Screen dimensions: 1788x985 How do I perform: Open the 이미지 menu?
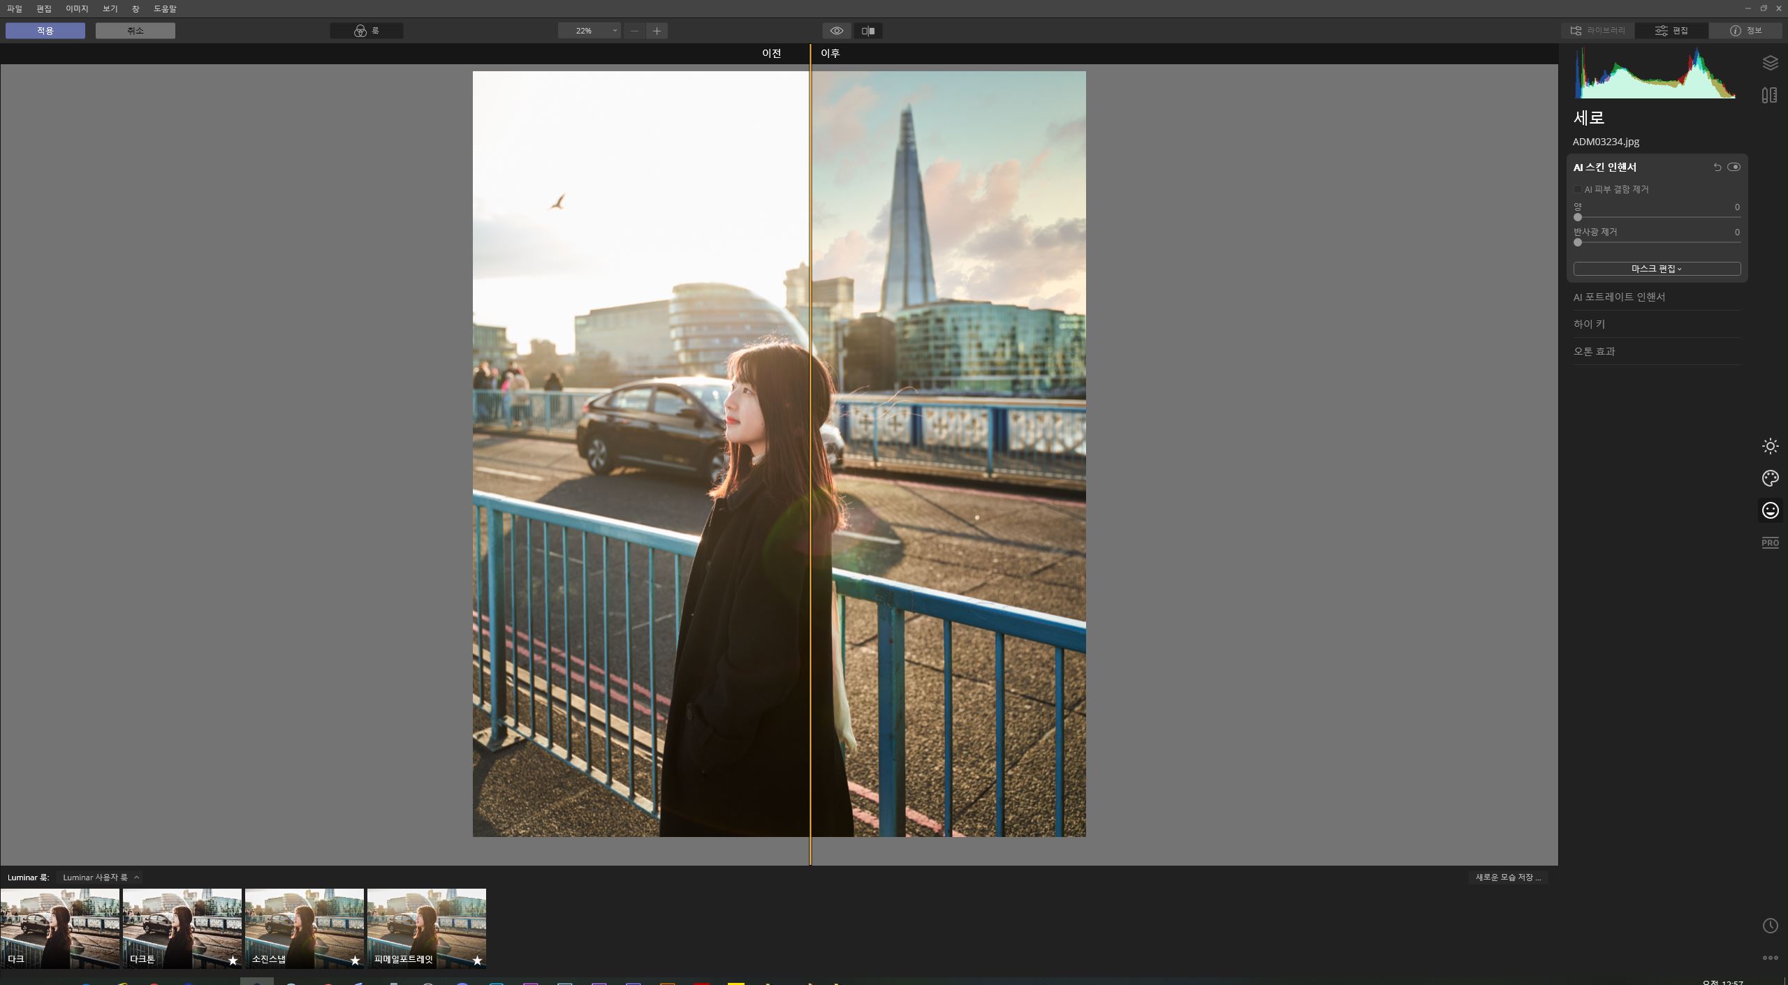[x=77, y=9]
